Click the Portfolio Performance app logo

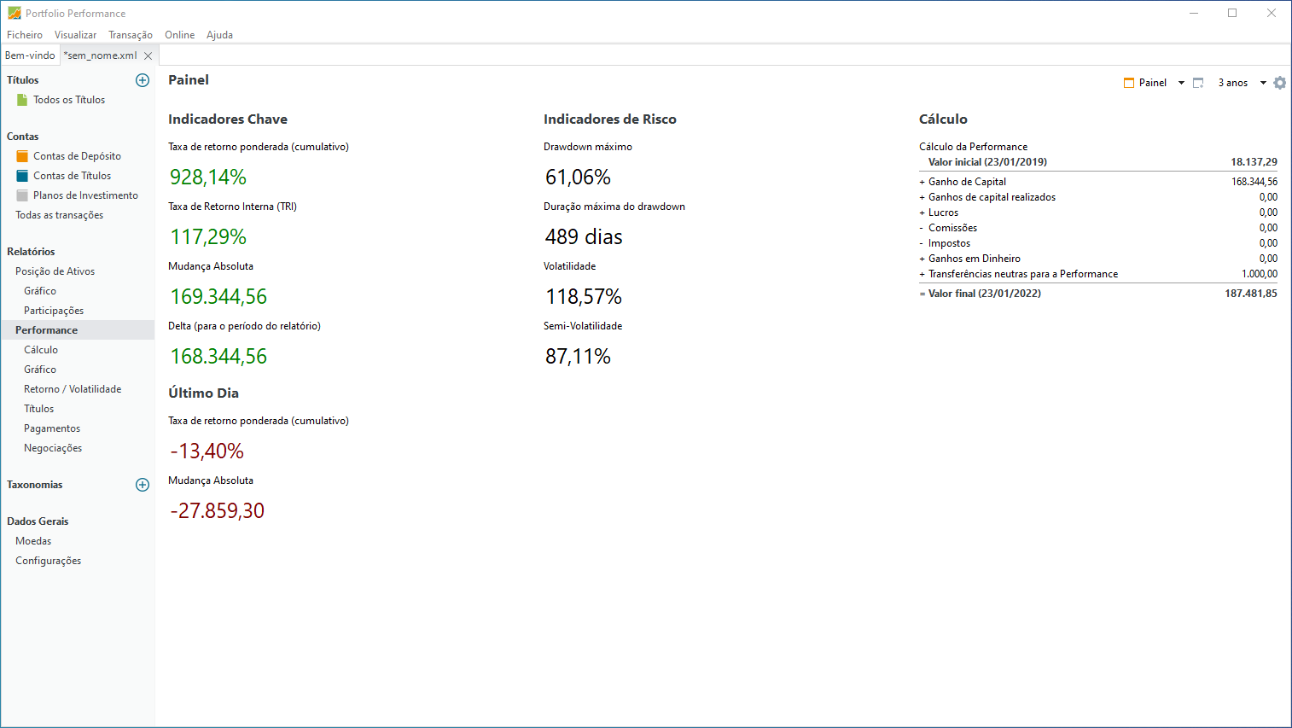[x=14, y=14]
